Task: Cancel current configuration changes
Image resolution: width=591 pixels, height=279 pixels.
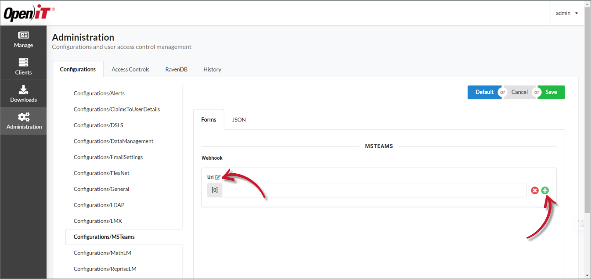Action: coord(519,92)
